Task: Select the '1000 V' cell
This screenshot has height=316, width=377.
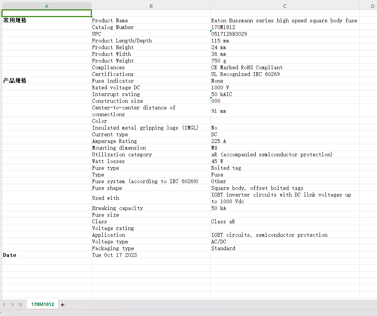Action: pos(285,87)
